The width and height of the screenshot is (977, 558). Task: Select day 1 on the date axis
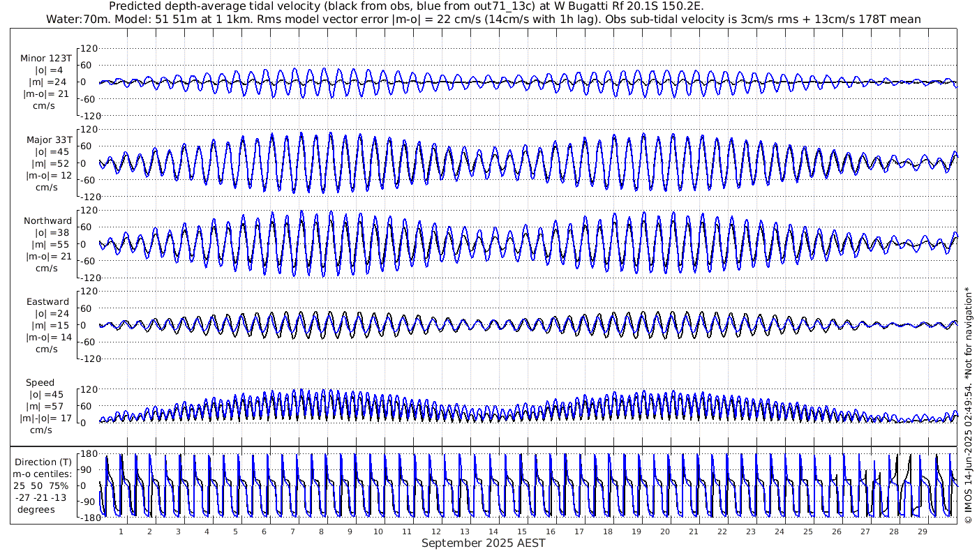point(121,531)
